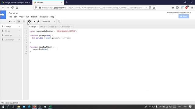Image resolution: width=195 pixels, height=109 pixels.
Task: Switch to the Calendar.gs editor tab
Action: (65, 27)
